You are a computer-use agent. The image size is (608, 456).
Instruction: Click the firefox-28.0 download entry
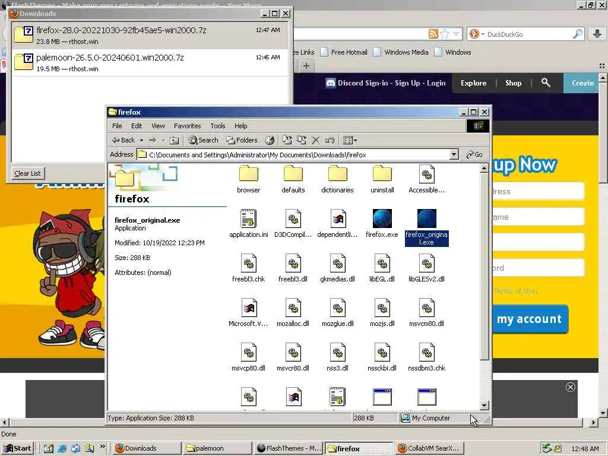coord(150,35)
